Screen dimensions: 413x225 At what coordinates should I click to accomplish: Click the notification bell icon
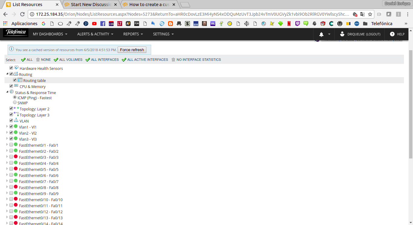[321, 34]
